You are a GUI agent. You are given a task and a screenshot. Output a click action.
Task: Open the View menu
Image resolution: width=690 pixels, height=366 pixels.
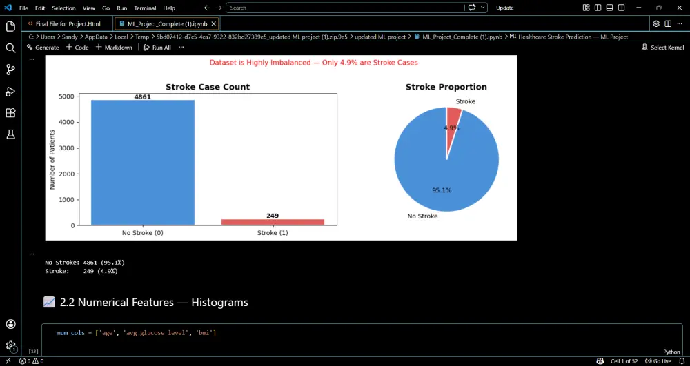[x=88, y=8]
